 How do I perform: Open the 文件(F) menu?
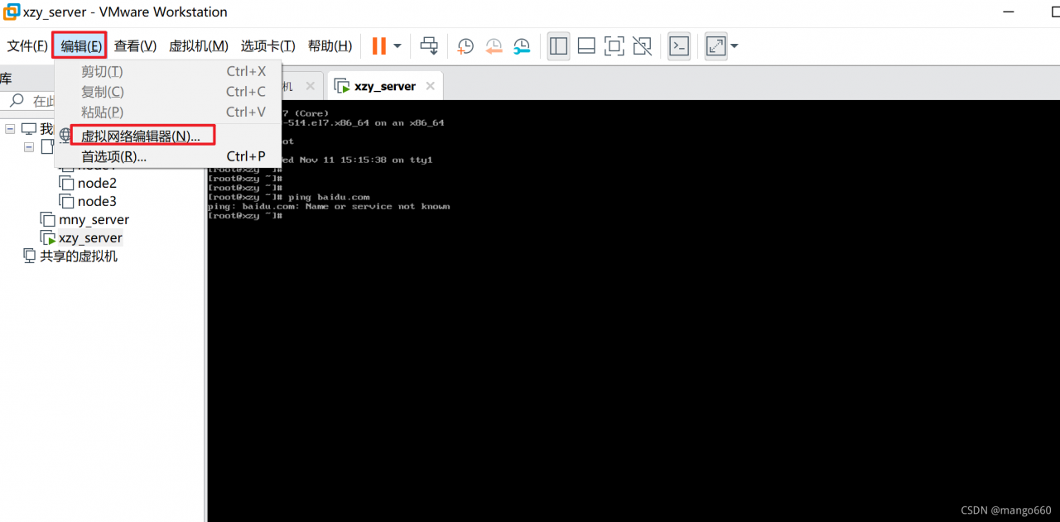click(27, 46)
